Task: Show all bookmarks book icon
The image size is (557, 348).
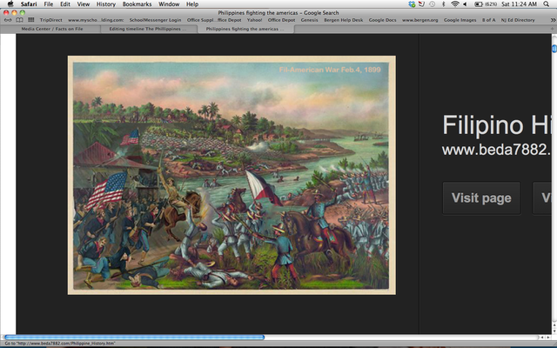Action: click(x=19, y=20)
